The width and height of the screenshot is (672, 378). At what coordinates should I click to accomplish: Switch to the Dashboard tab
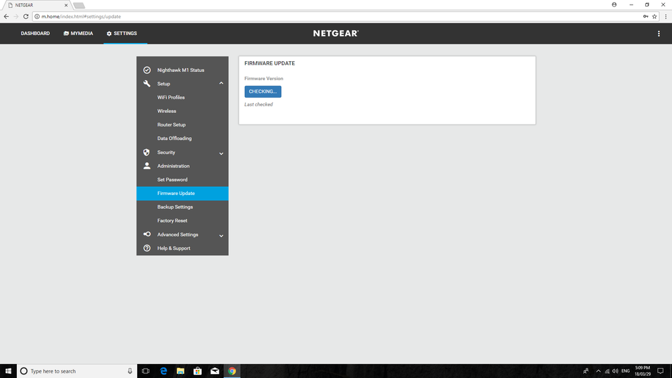[35, 34]
